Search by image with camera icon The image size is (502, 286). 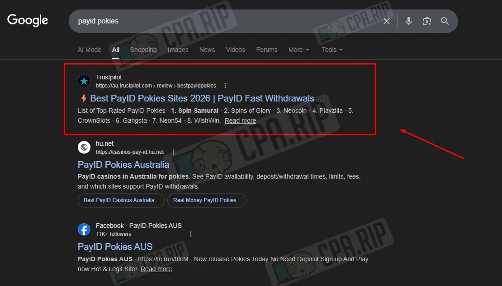click(x=426, y=21)
